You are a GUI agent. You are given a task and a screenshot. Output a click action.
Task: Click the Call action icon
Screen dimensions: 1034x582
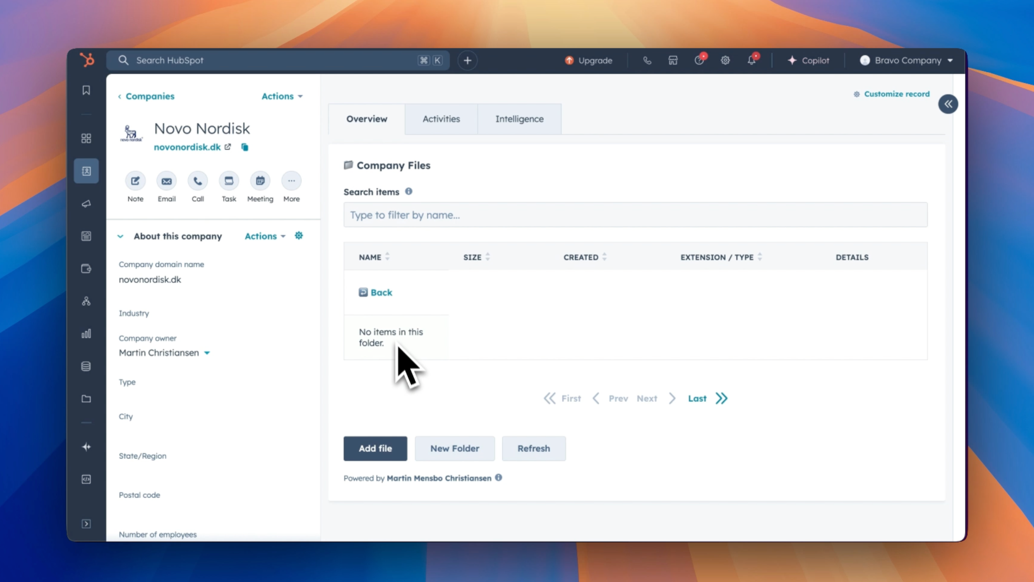click(197, 181)
